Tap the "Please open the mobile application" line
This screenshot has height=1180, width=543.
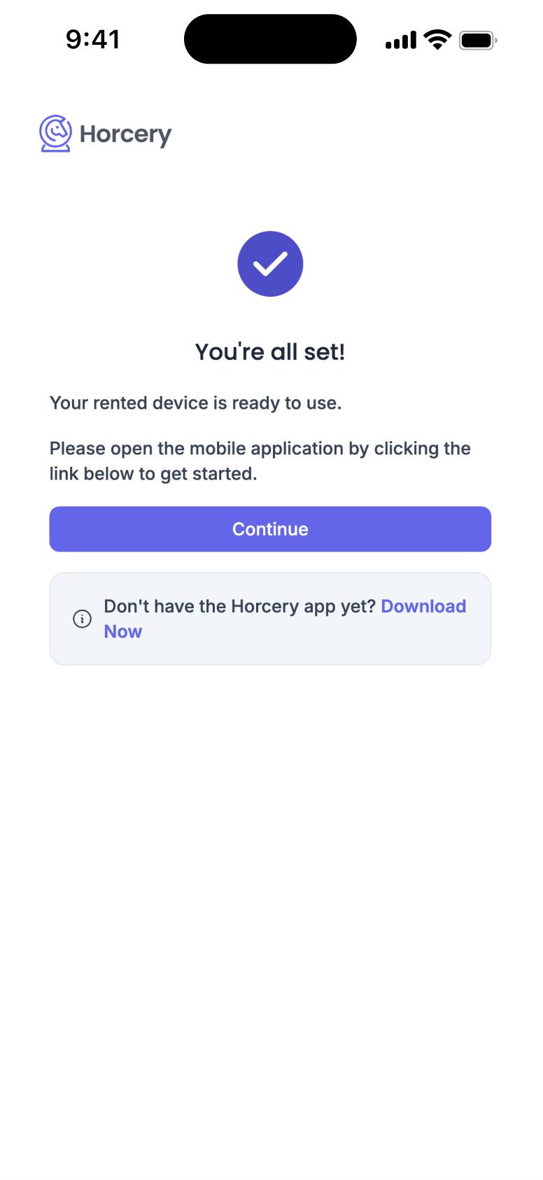260,449
